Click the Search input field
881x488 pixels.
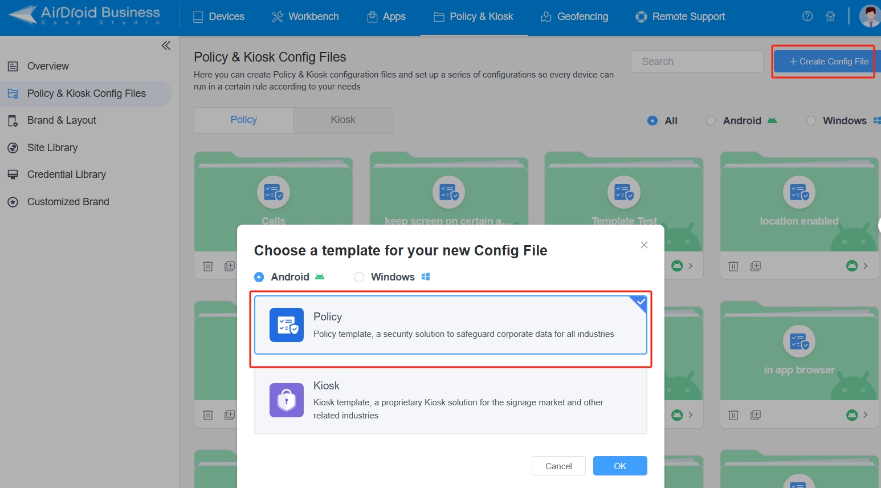(x=697, y=62)
